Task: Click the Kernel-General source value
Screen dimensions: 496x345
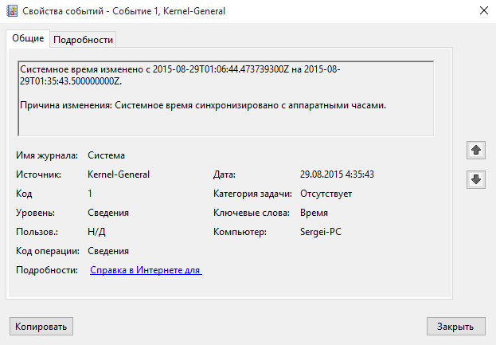Action: [x=119, y=174]
